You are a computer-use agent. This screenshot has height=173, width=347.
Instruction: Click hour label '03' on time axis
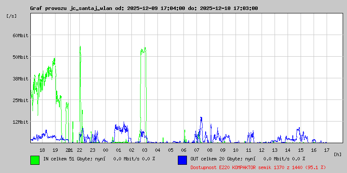coord(145,150)
